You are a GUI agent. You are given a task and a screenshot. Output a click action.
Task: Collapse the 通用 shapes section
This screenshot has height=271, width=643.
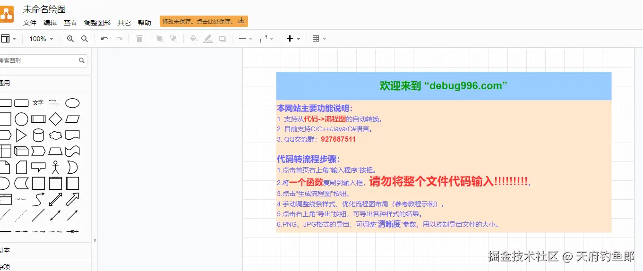click(45, 83)
